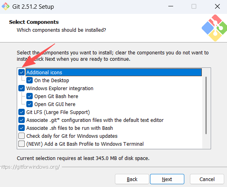The image size is (227, 187).
Task: Uncheck Open Git Bash here option
Action: (x=30, y=96)
